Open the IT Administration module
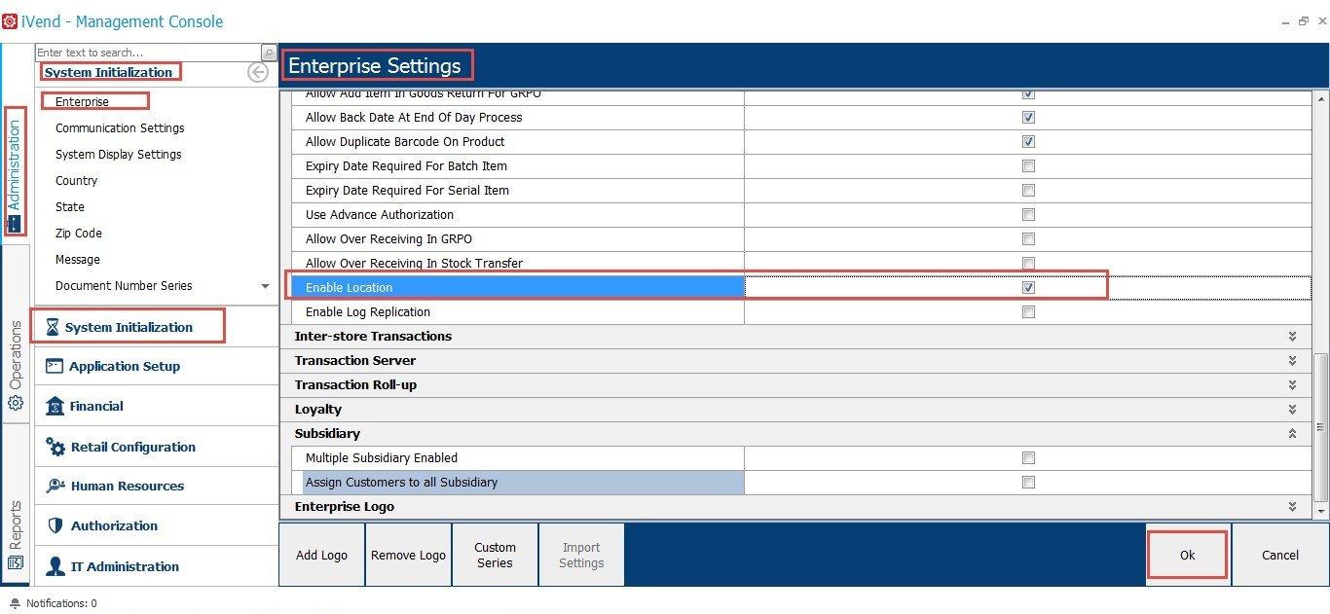The width and height of the screenshot is (1330, 614). coord(157,566)
